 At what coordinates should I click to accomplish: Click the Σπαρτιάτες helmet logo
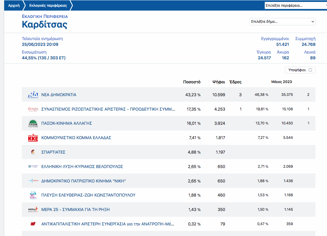tap(33, 152)
